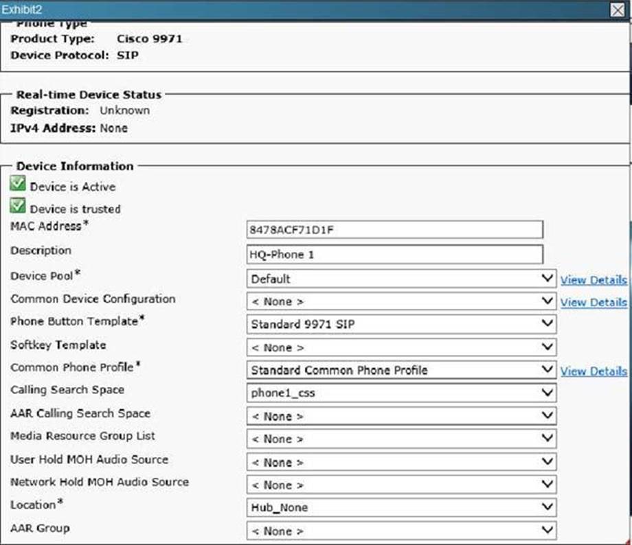Choose User Hold MOH Audio Source dropdown
The image size is (632, 545).
401,462
